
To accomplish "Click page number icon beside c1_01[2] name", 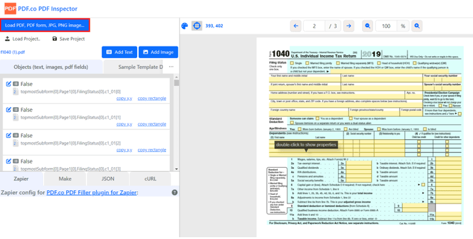I will [x=15, y=143].
